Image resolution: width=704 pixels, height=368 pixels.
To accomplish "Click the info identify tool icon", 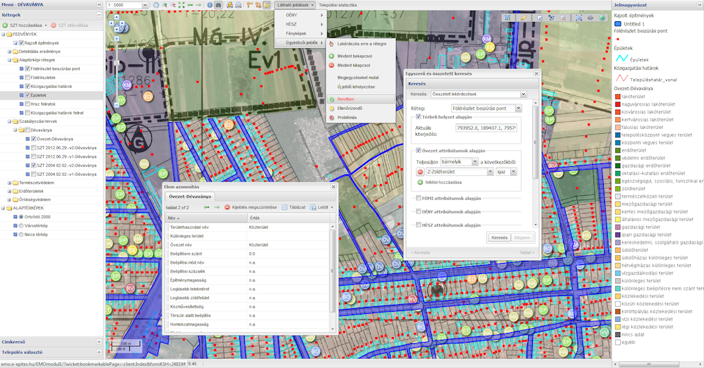I will coord(210,5).
